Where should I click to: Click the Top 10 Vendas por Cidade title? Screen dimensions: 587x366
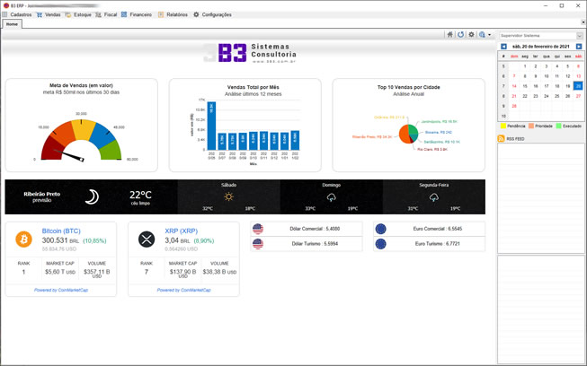[408, 87]
